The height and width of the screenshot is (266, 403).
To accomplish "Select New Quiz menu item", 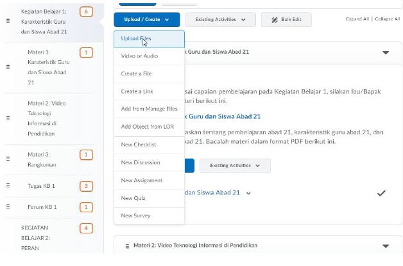I will tap(149, 198).
